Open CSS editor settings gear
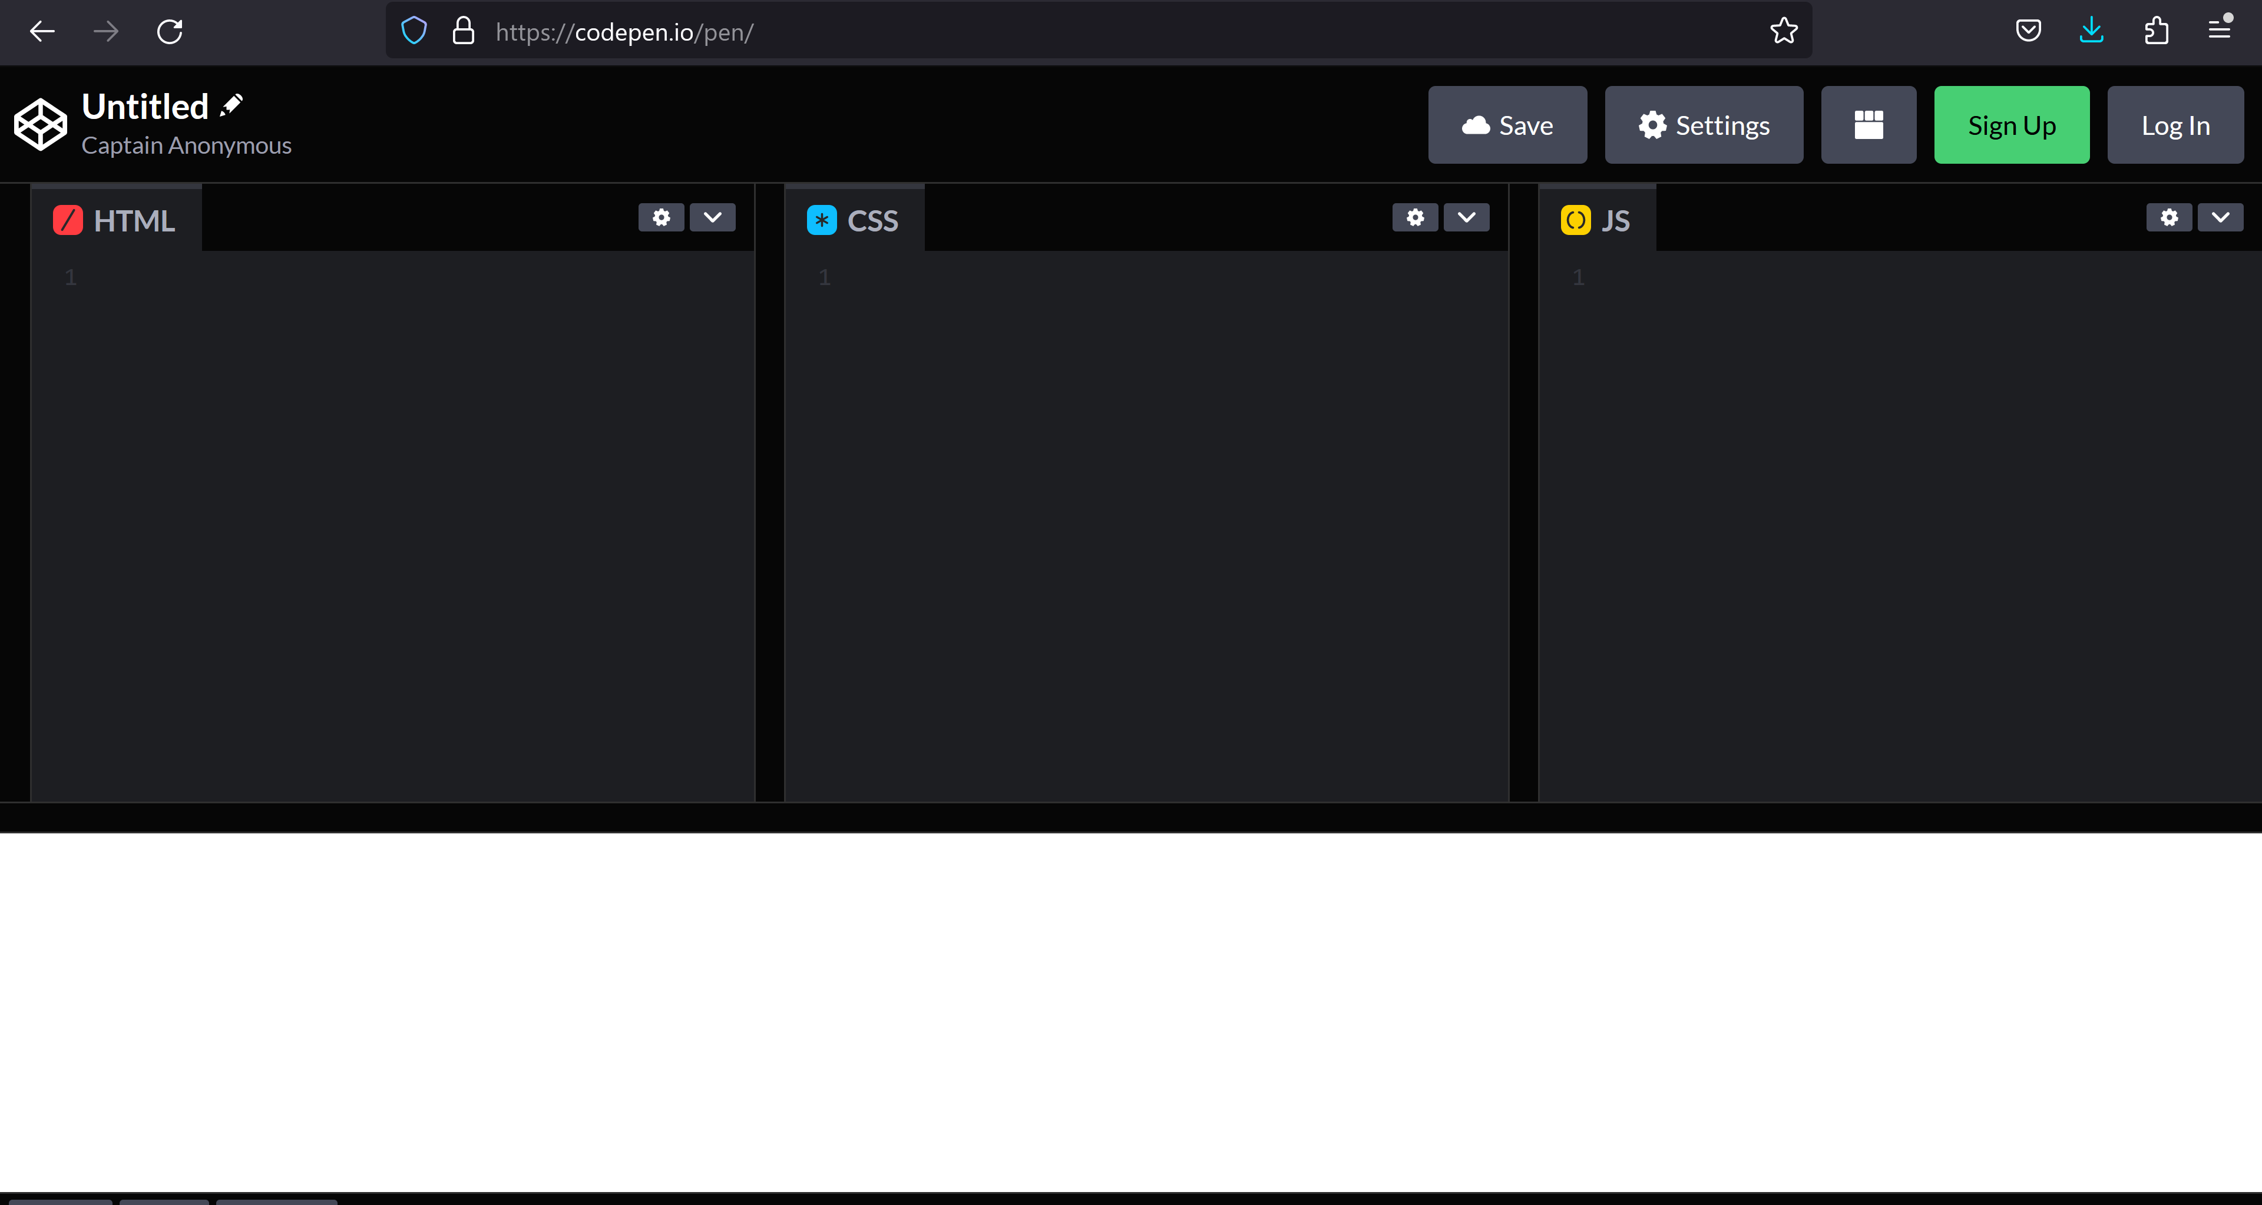The height and width of the screenshot is (1205, 2262). point(1414,218)
